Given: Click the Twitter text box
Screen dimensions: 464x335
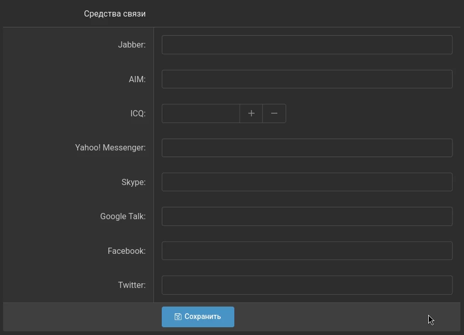Looking at the screenshot, I should point(307,285).
